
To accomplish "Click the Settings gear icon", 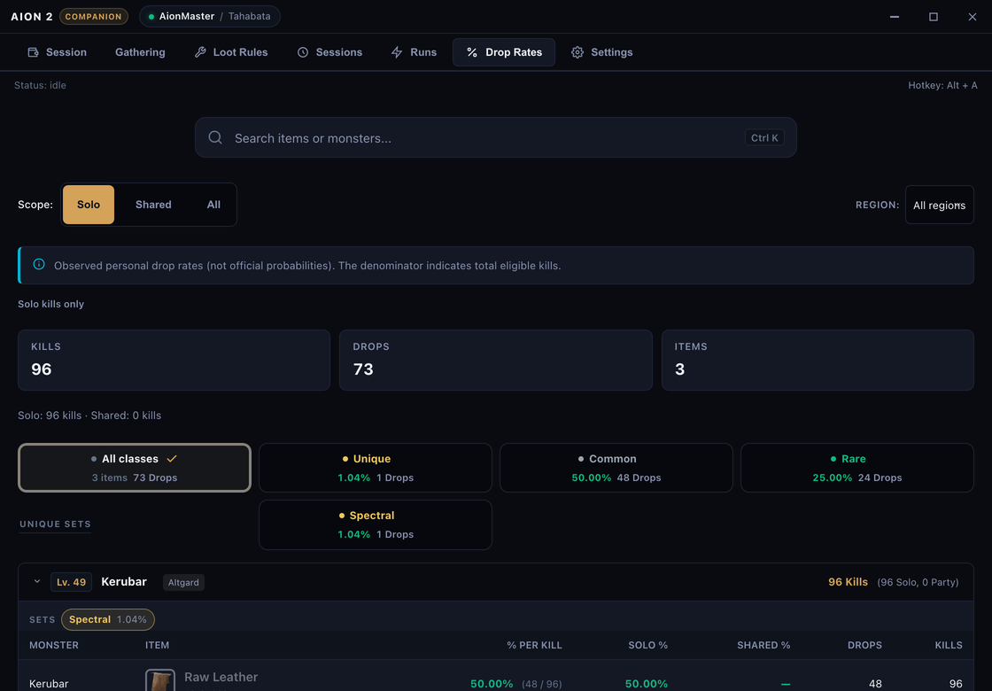I will [577, 52].
